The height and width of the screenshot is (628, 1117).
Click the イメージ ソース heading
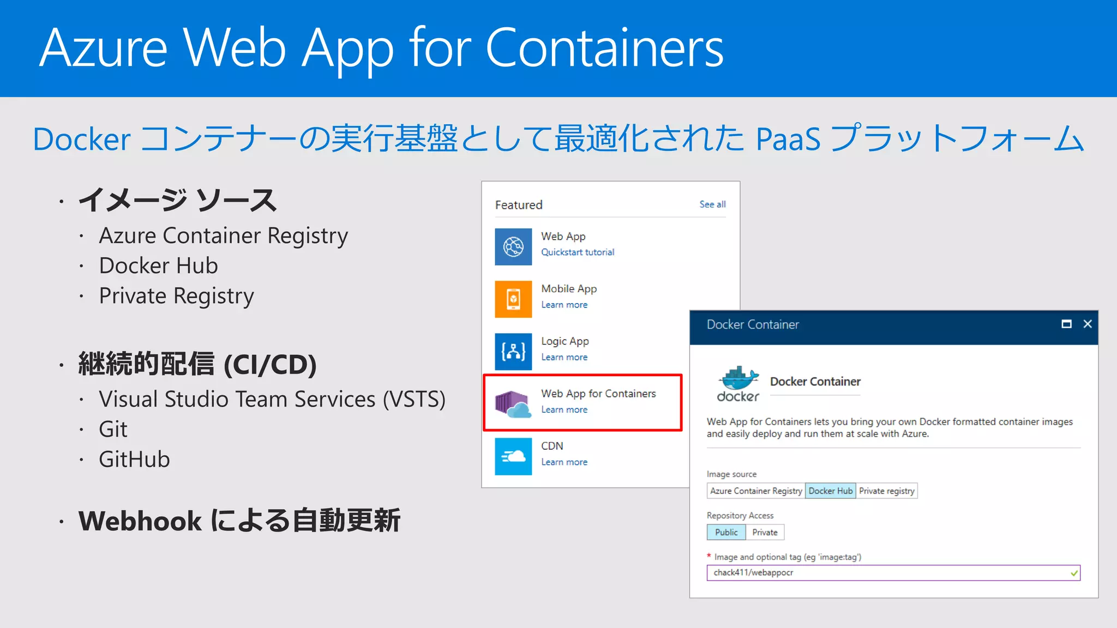[178, 200]
